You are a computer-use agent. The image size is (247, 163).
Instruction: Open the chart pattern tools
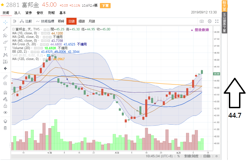click(x=5, y=55)
